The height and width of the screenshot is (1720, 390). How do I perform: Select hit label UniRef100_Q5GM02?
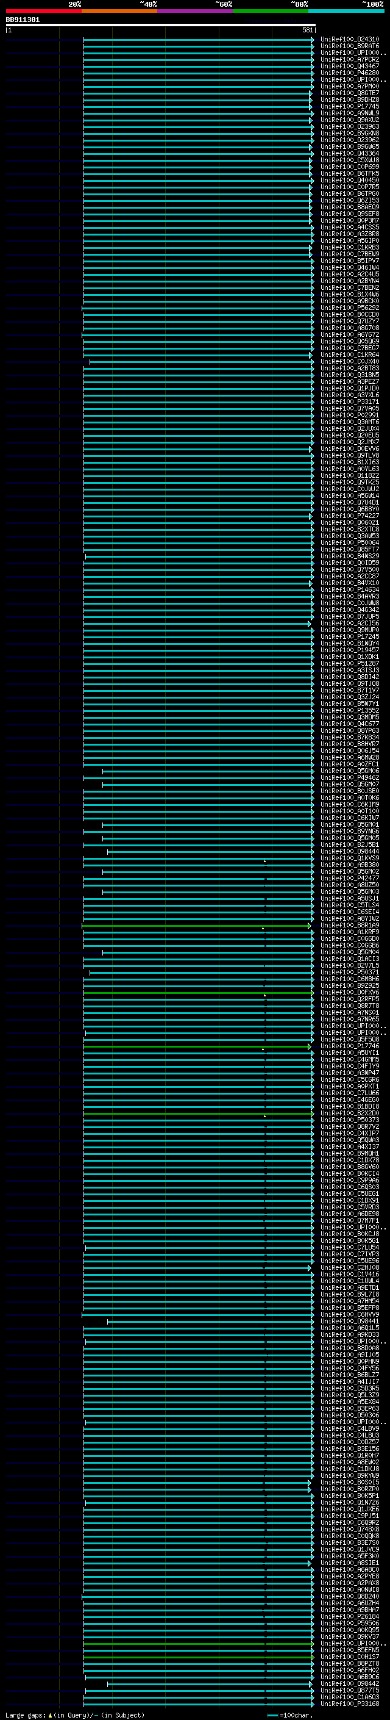click(x=350, y=871)
